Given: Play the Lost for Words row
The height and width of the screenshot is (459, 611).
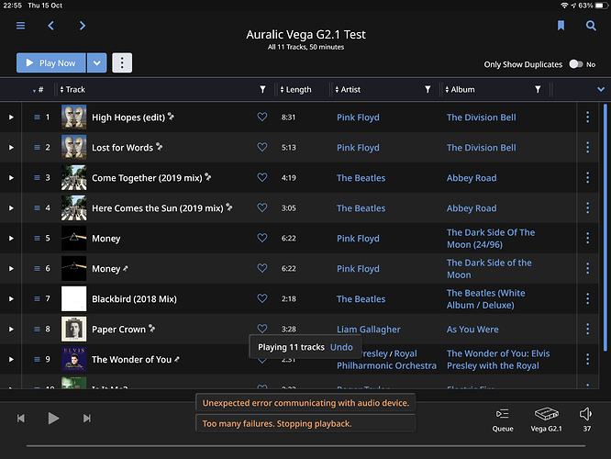Looking at the screenshot, I should coord(11,148).
